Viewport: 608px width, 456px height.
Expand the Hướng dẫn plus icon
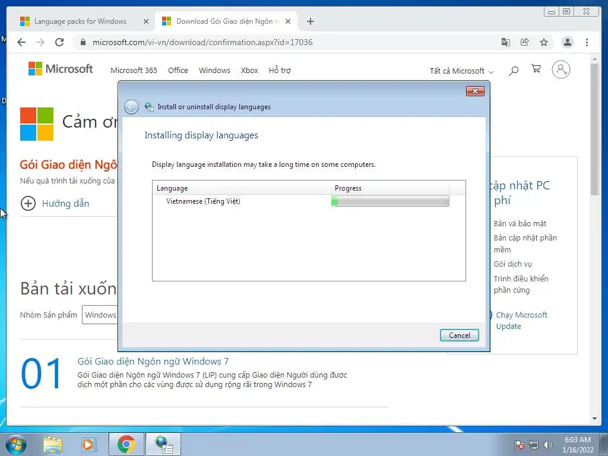pyautogui.click(x=28, y=203)
